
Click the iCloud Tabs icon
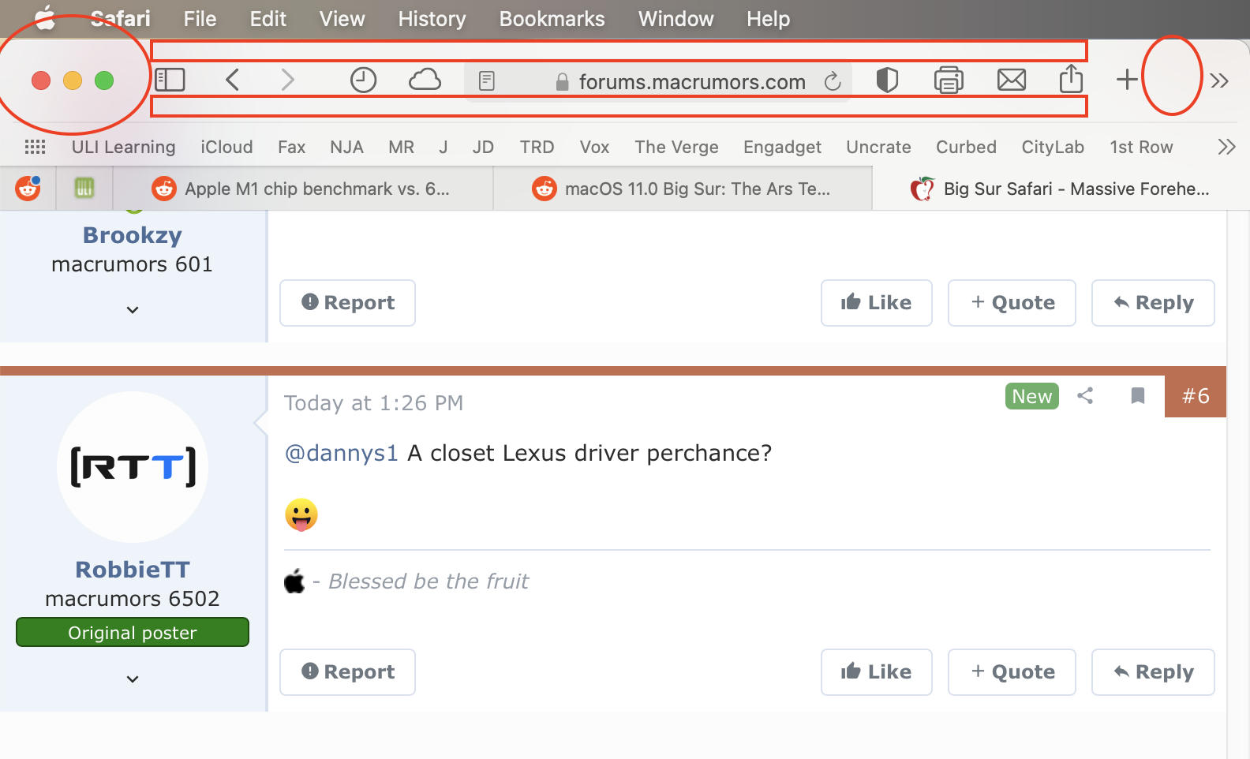coord(425,80)
